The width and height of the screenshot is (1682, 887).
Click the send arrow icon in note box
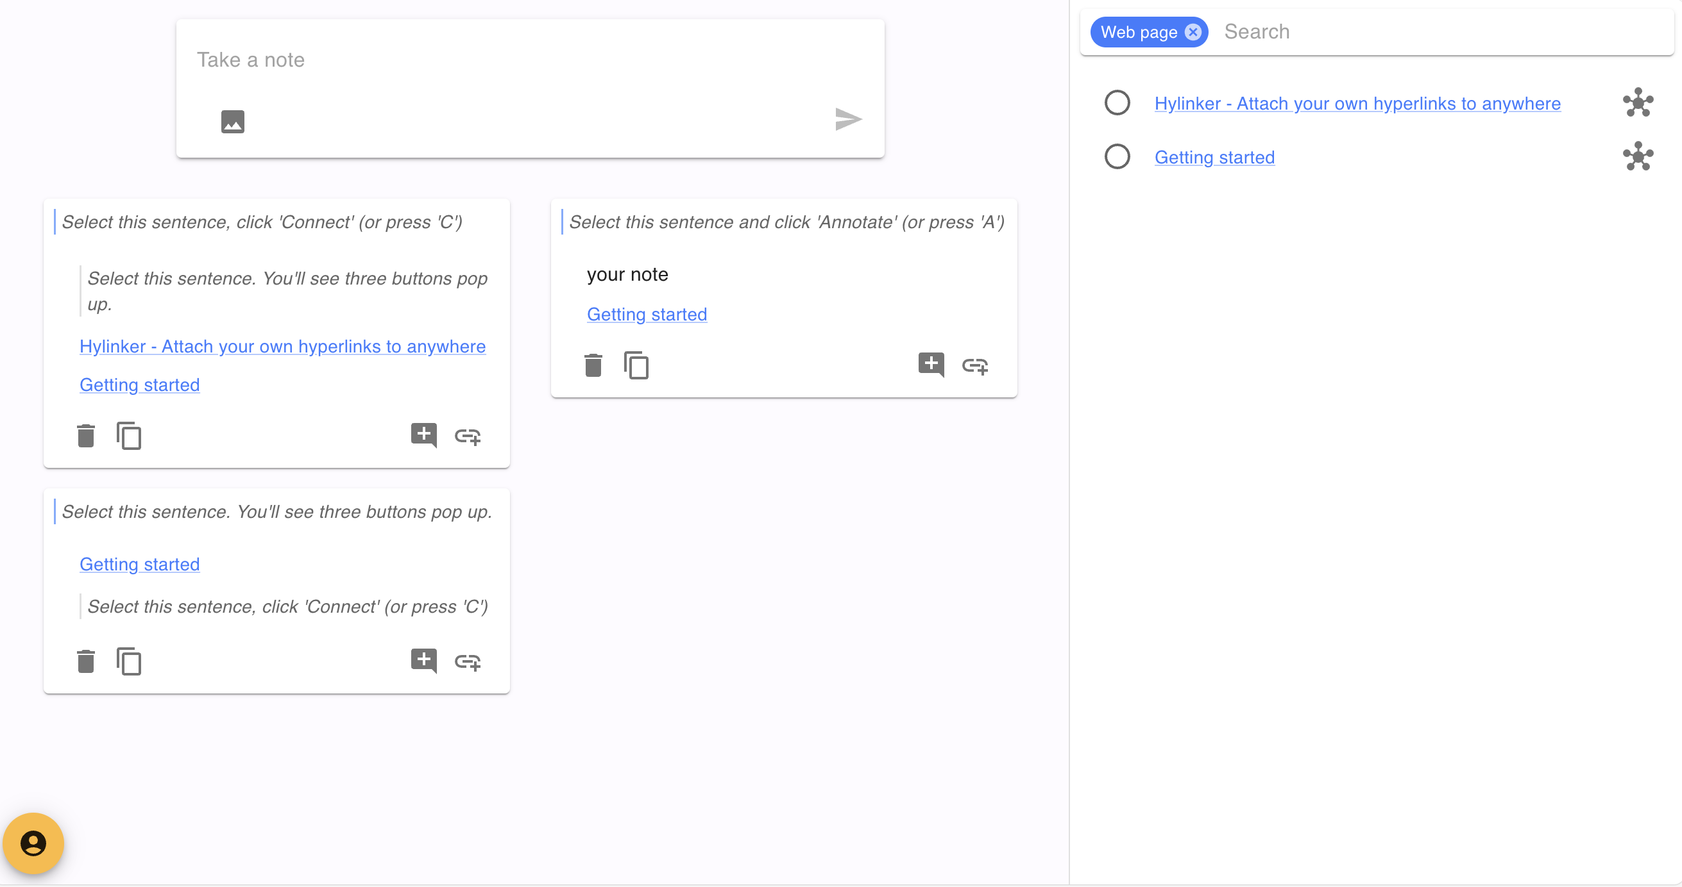(x=848, y=119)
